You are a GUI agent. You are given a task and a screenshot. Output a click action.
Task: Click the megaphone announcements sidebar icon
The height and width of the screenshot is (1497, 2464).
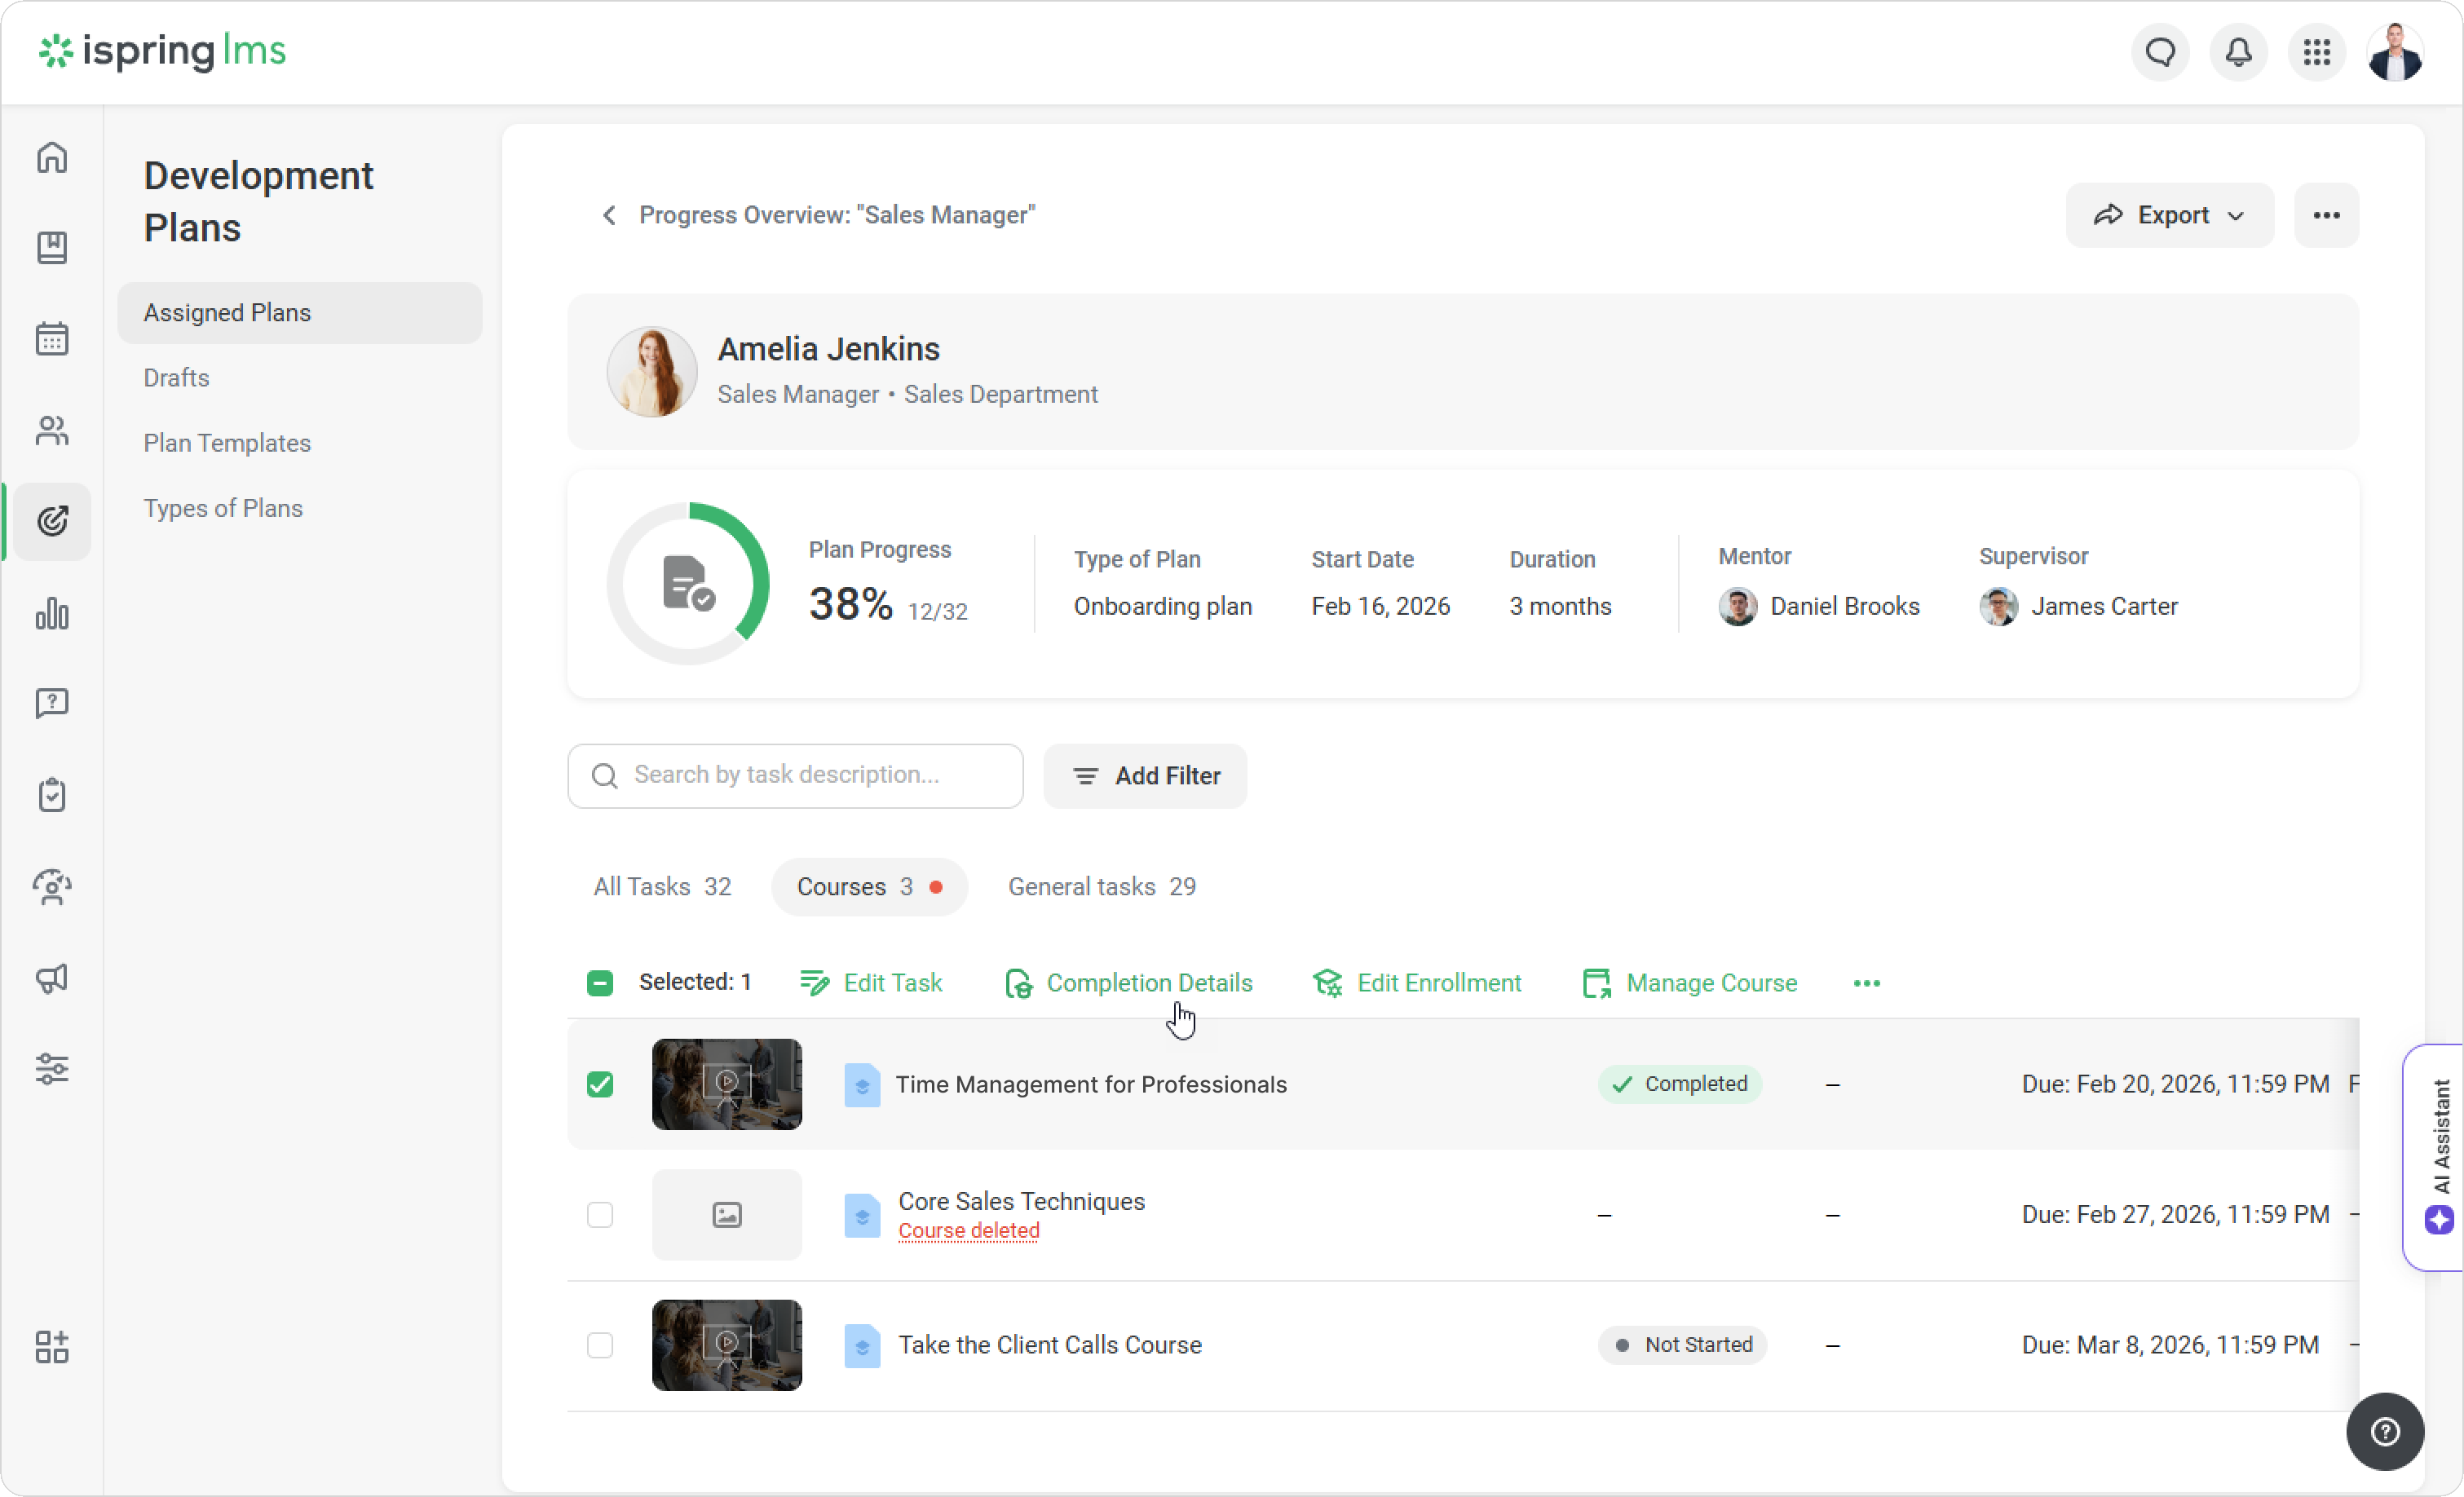point(52,977)
